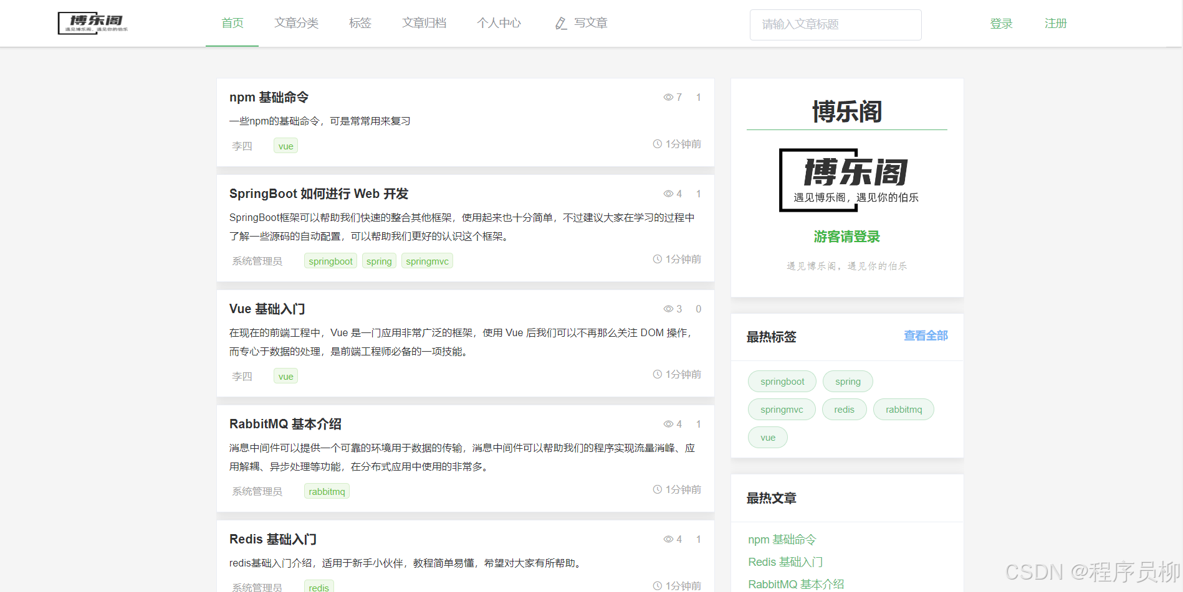This screenshot has height=592, width=1183.
Task: Open the article Vue 基础入门
Action: click(x=267, y=309)
